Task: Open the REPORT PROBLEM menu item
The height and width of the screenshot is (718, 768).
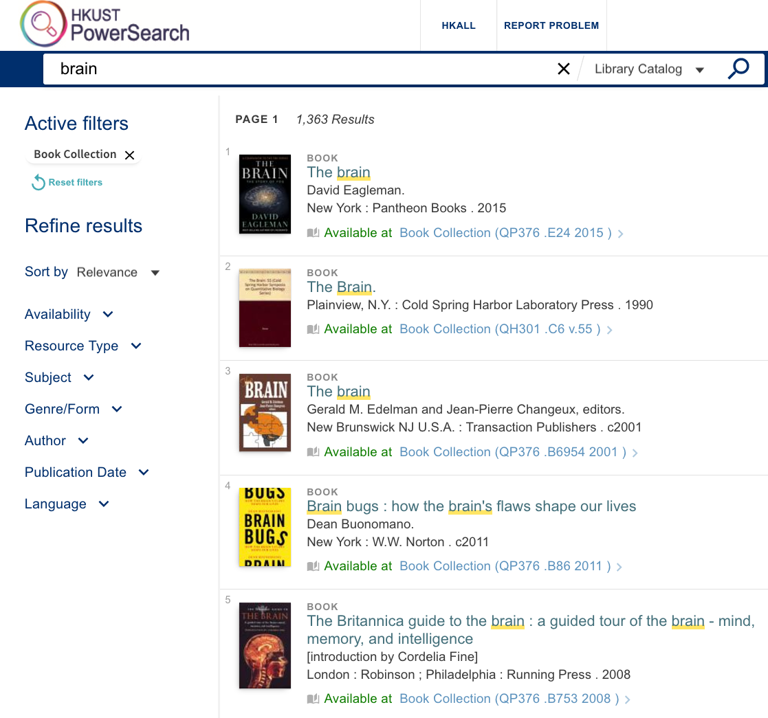Action: pos(551,25)
